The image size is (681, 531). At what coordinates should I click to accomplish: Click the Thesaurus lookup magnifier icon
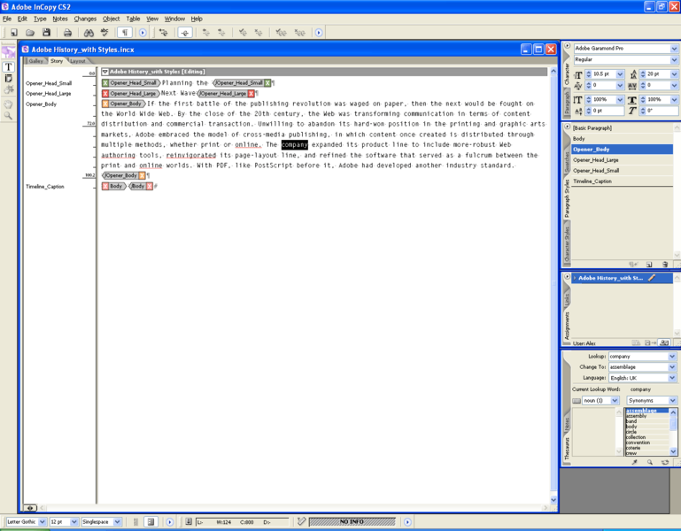pyautogui.click(x=650, y=462)
